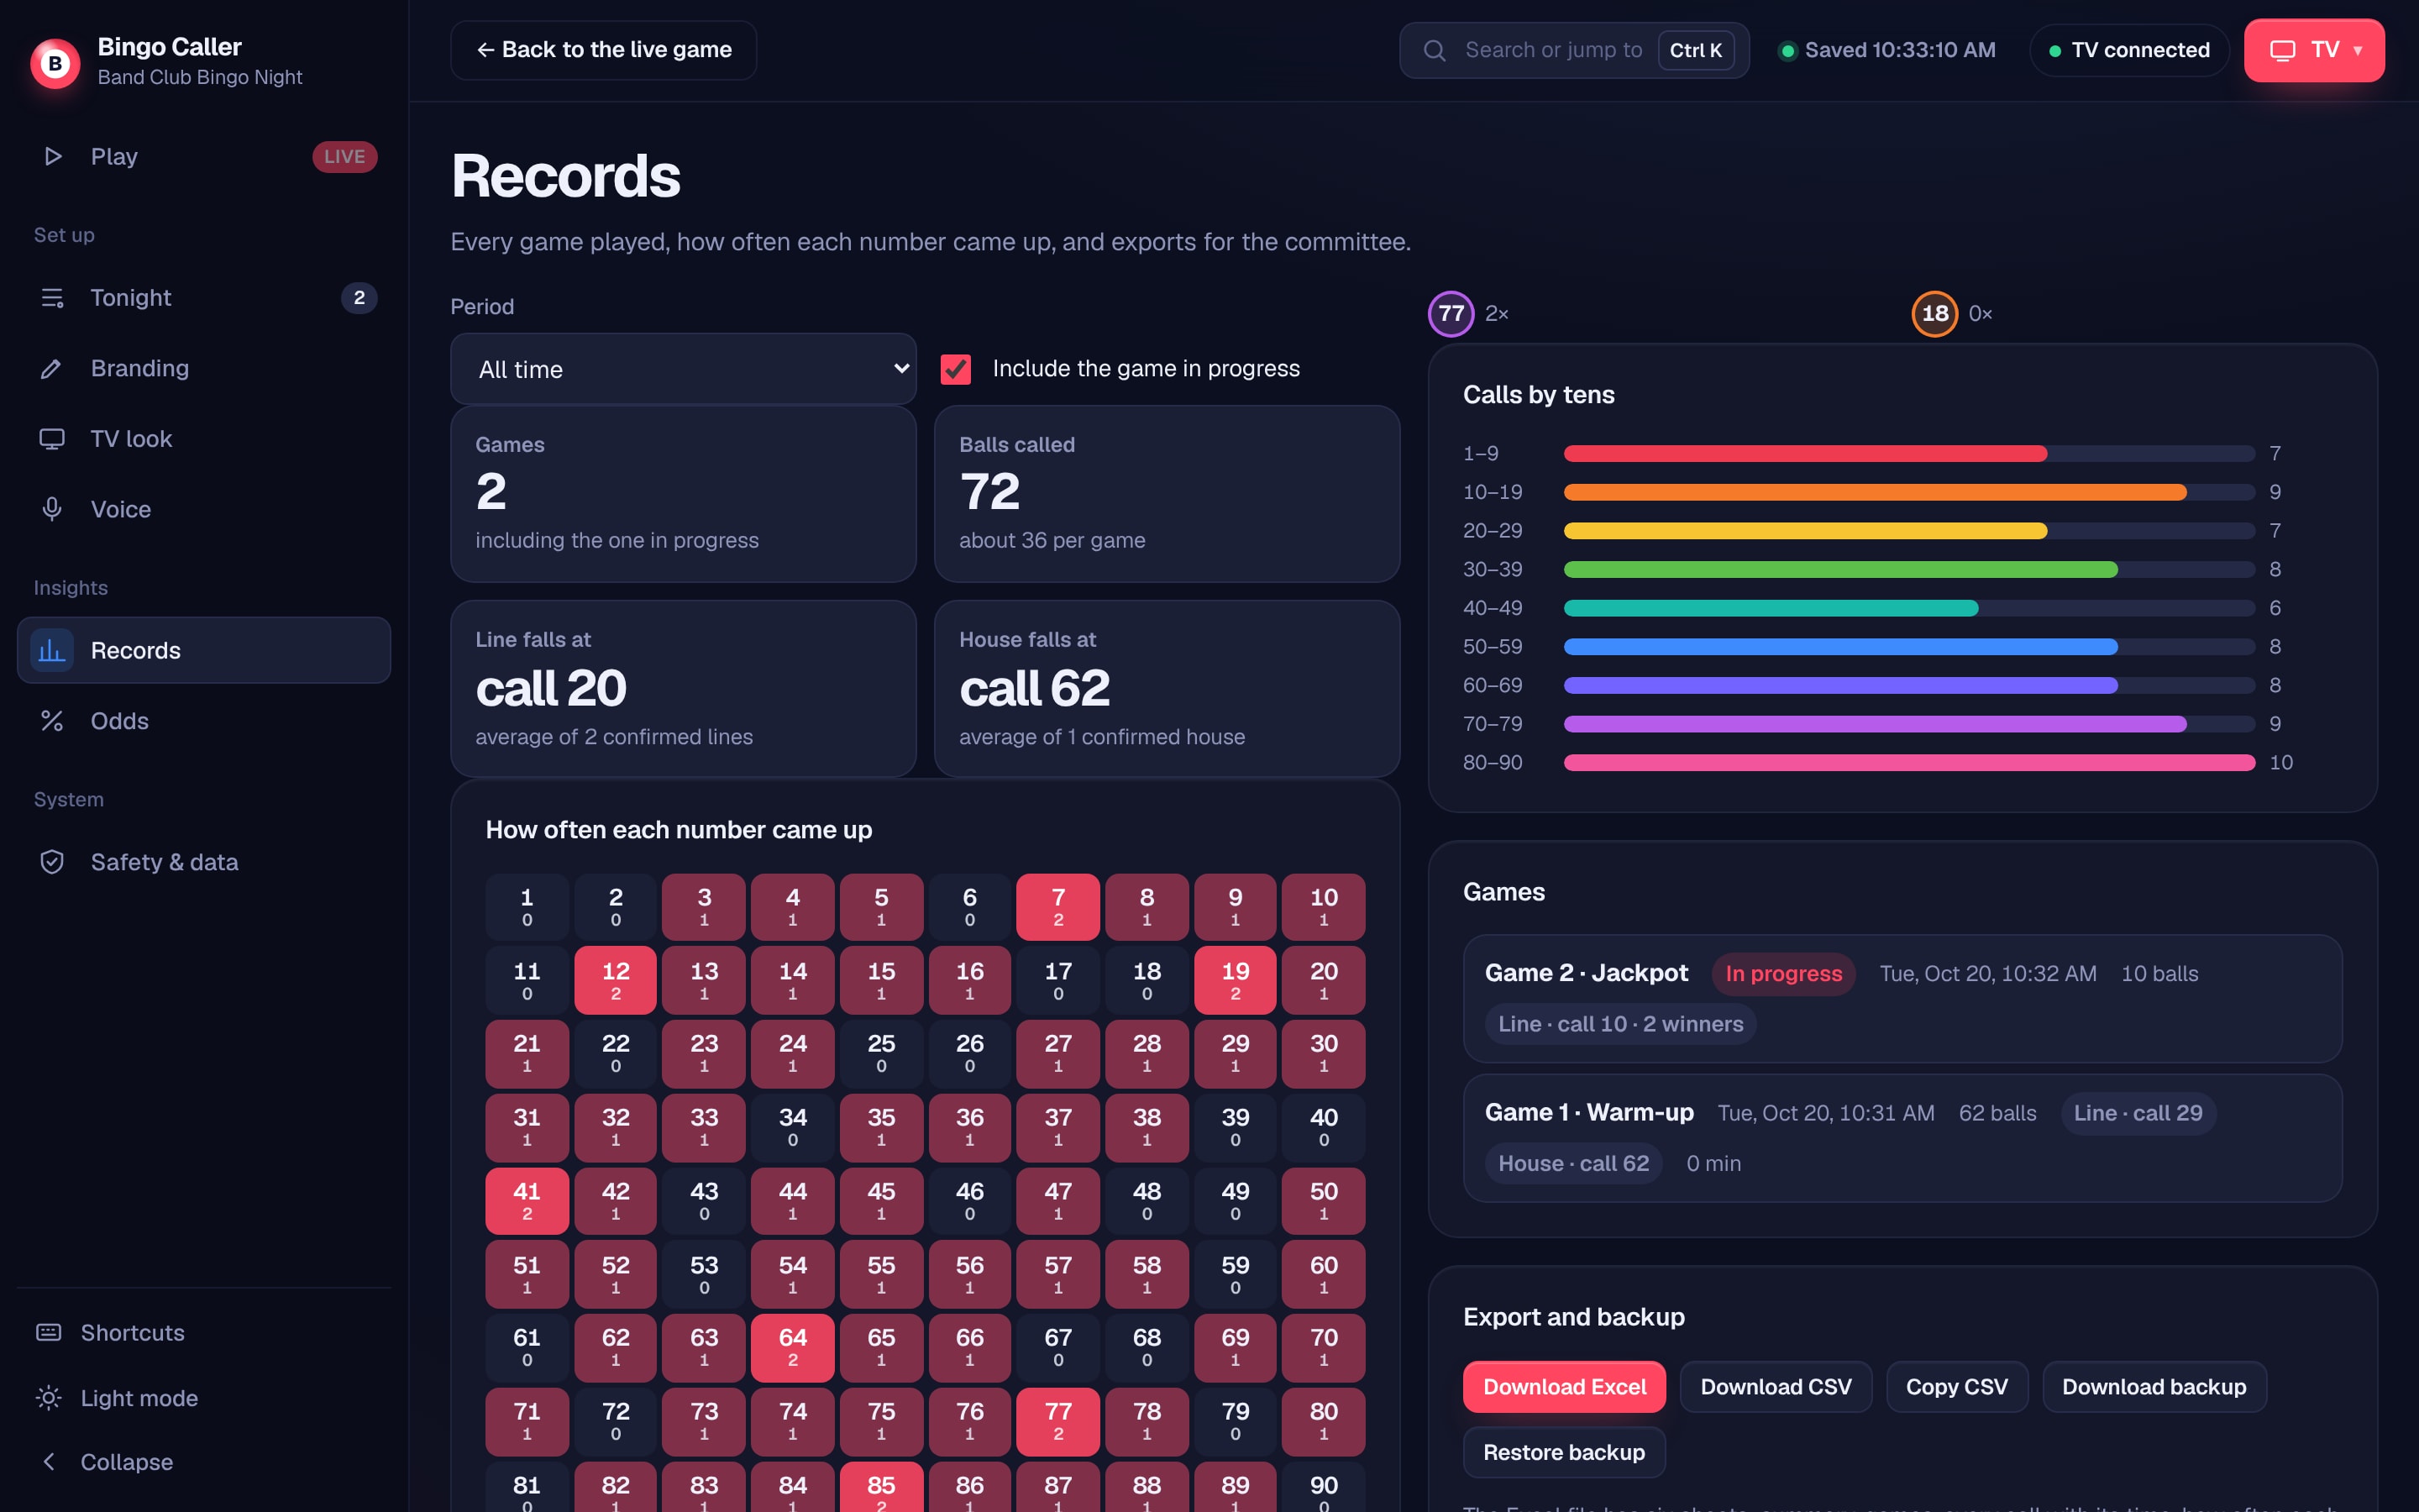Viewport: 2419px width, 1512px height.
Task: Click the 40–49 teal bar
Action: point(1771,608)
